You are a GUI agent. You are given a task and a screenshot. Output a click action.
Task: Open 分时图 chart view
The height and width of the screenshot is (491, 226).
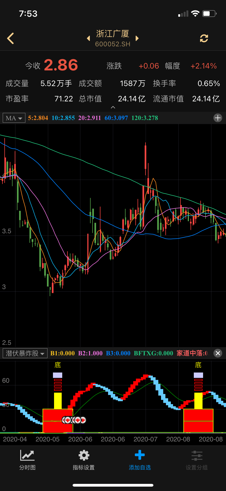(x=27, y=460)
